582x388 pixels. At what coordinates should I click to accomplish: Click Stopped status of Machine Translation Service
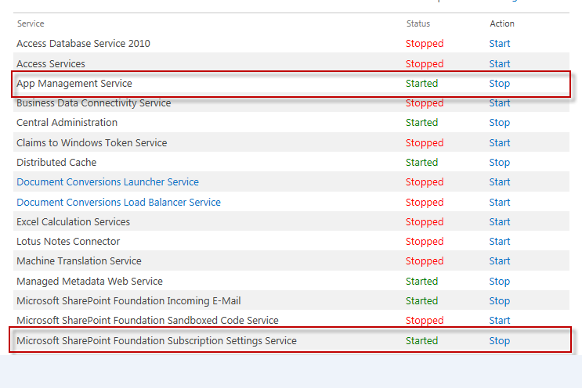pos(425,261)
